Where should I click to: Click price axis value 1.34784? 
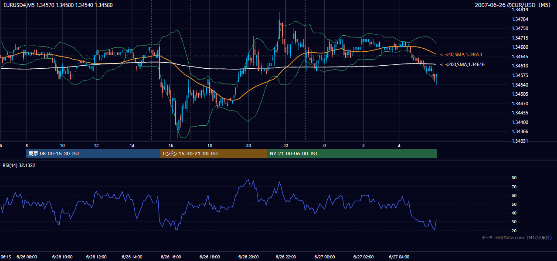point(520,19)
